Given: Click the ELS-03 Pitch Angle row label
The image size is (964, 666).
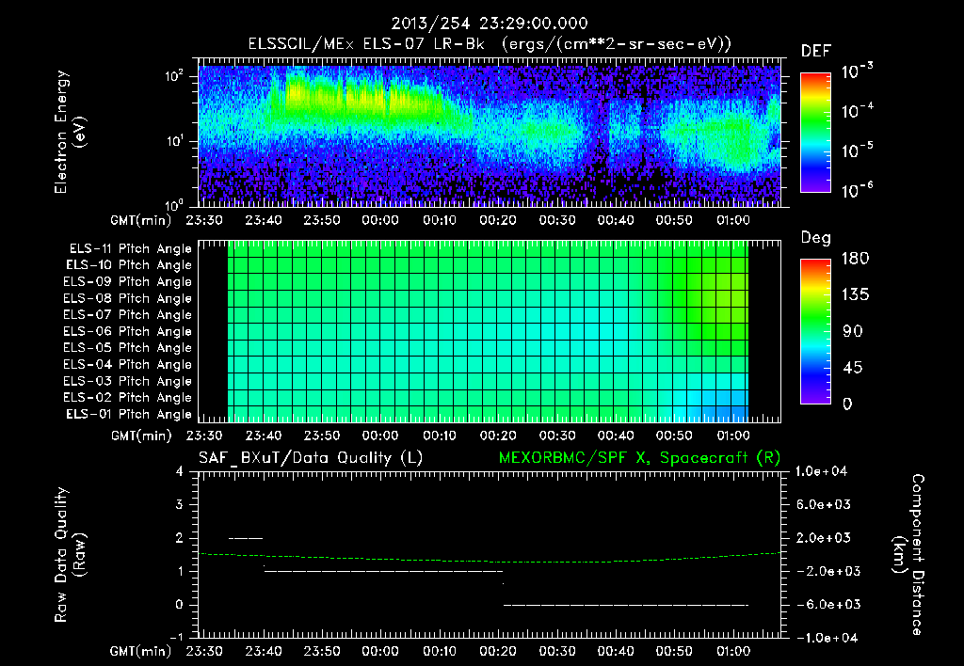Looking at the screenshot, I should pyautogui.click(x=128, y=382).
